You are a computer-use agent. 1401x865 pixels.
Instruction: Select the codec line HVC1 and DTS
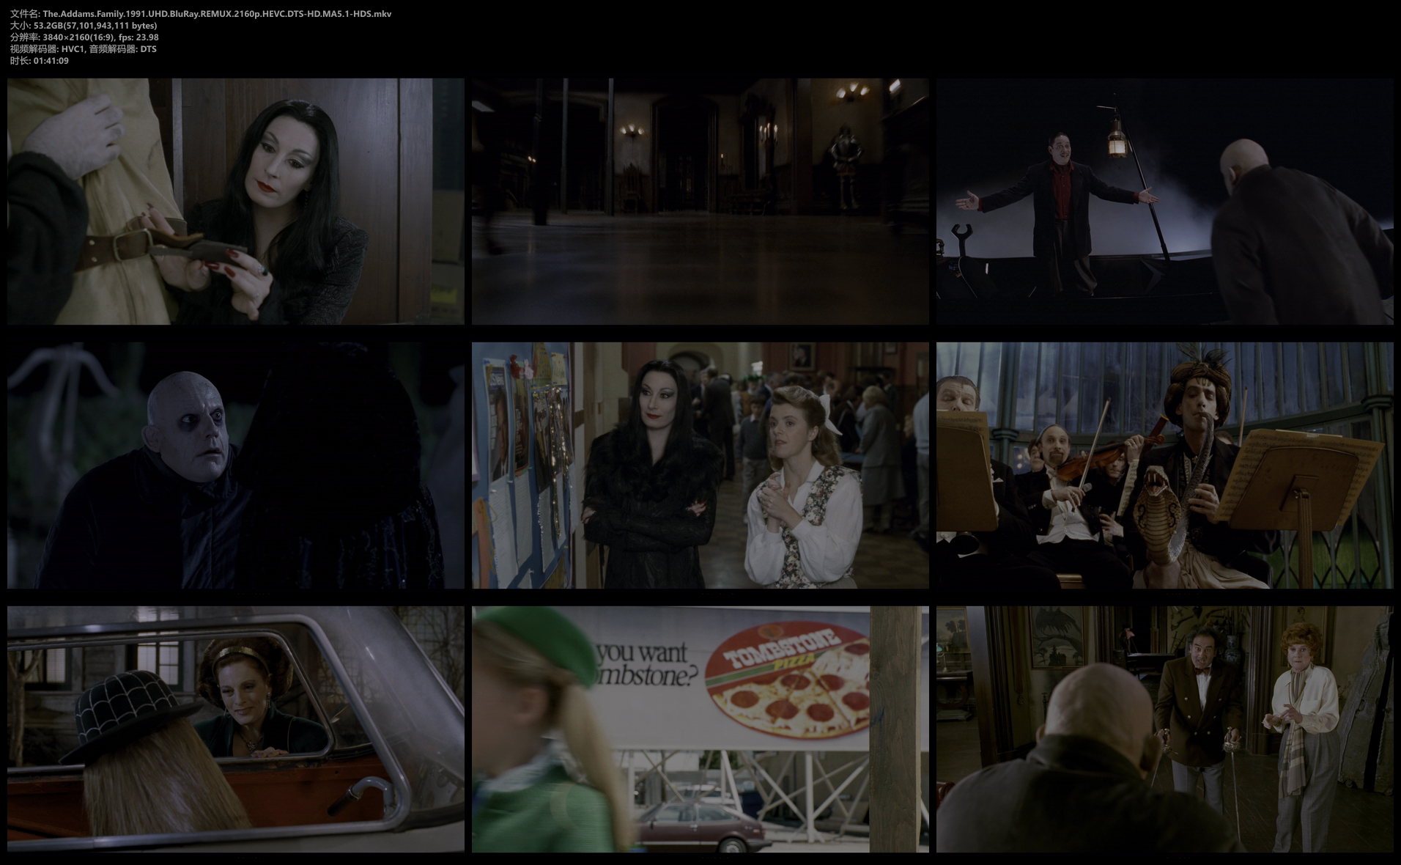pos(84,49)
